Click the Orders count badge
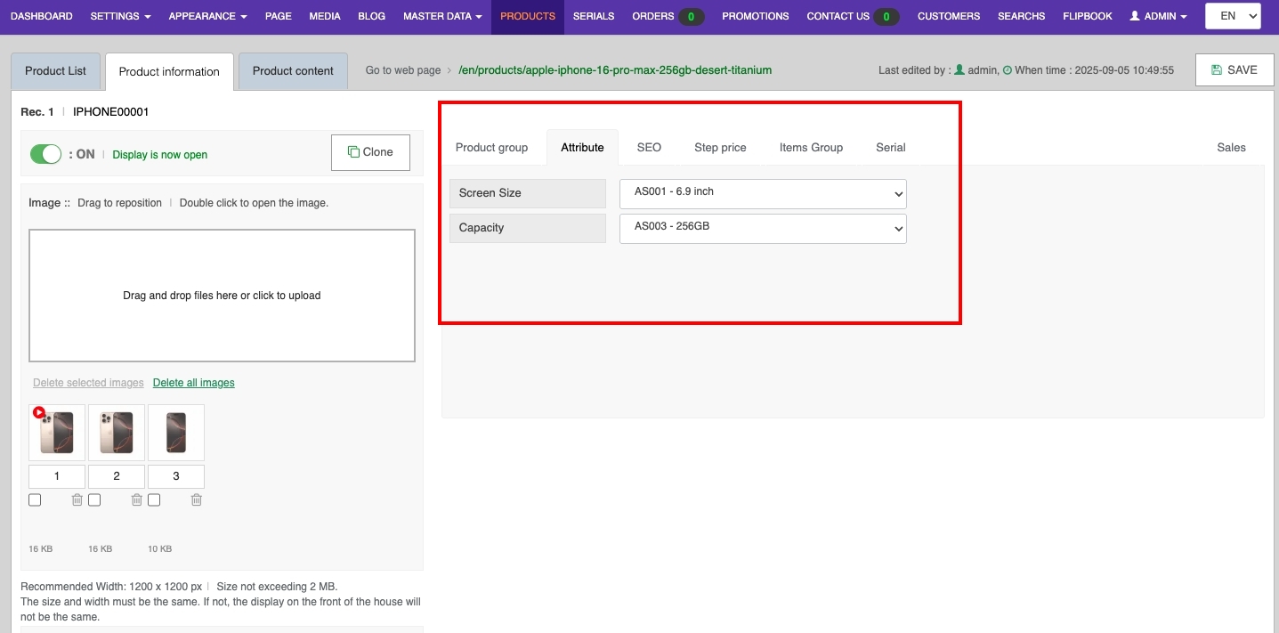This screenshot has width=1279, height=633. coord(691,16)
